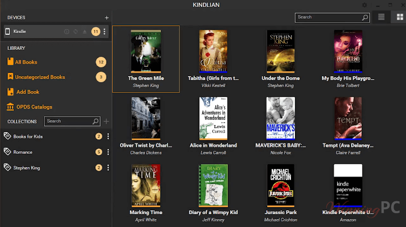The height and width of the screenshot is (227, 406).
Task: Click the title 'Marking Time'
Action: pyautogui.click(x=146, y=213)
